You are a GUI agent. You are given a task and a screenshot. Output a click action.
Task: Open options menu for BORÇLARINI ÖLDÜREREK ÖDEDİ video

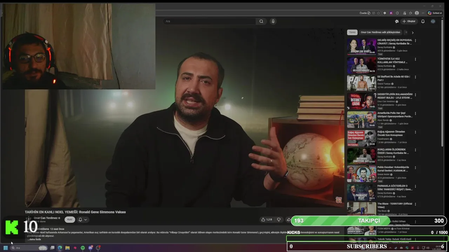(x=415, y=150)
